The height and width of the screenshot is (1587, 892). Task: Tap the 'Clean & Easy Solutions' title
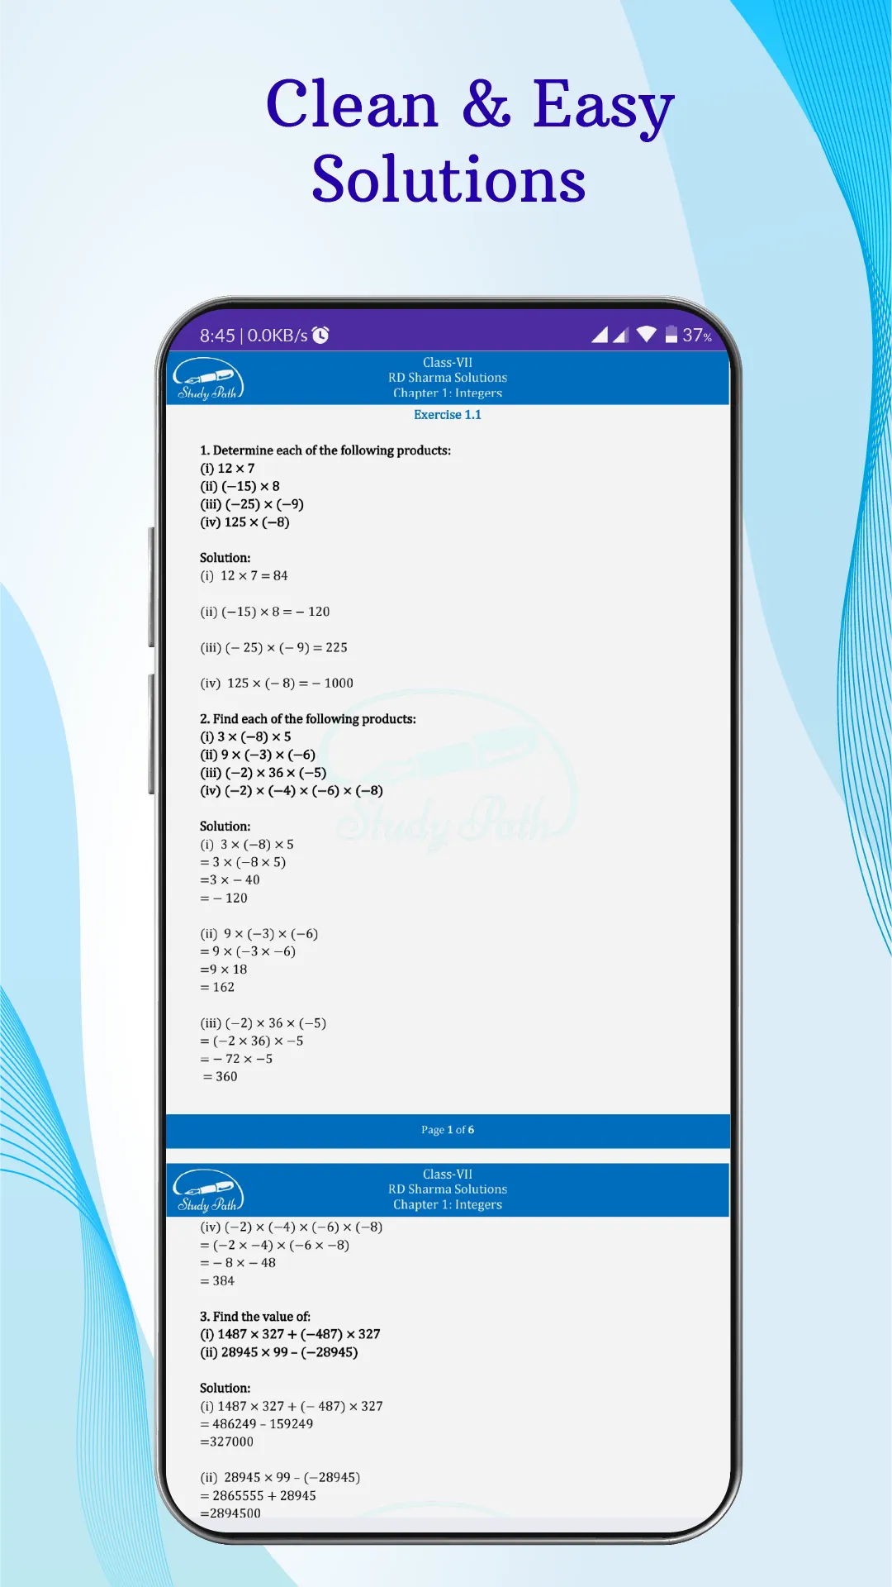point(469,141)
